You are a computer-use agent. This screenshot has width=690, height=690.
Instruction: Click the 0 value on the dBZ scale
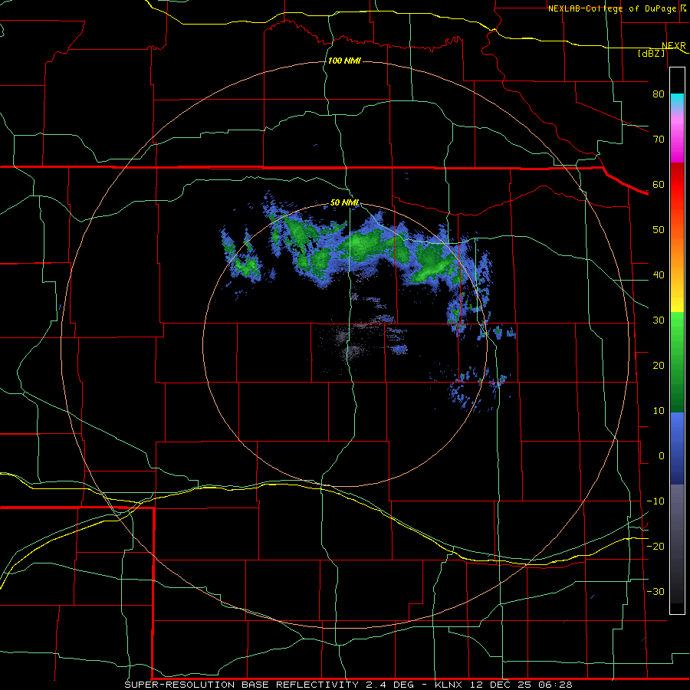662,456
